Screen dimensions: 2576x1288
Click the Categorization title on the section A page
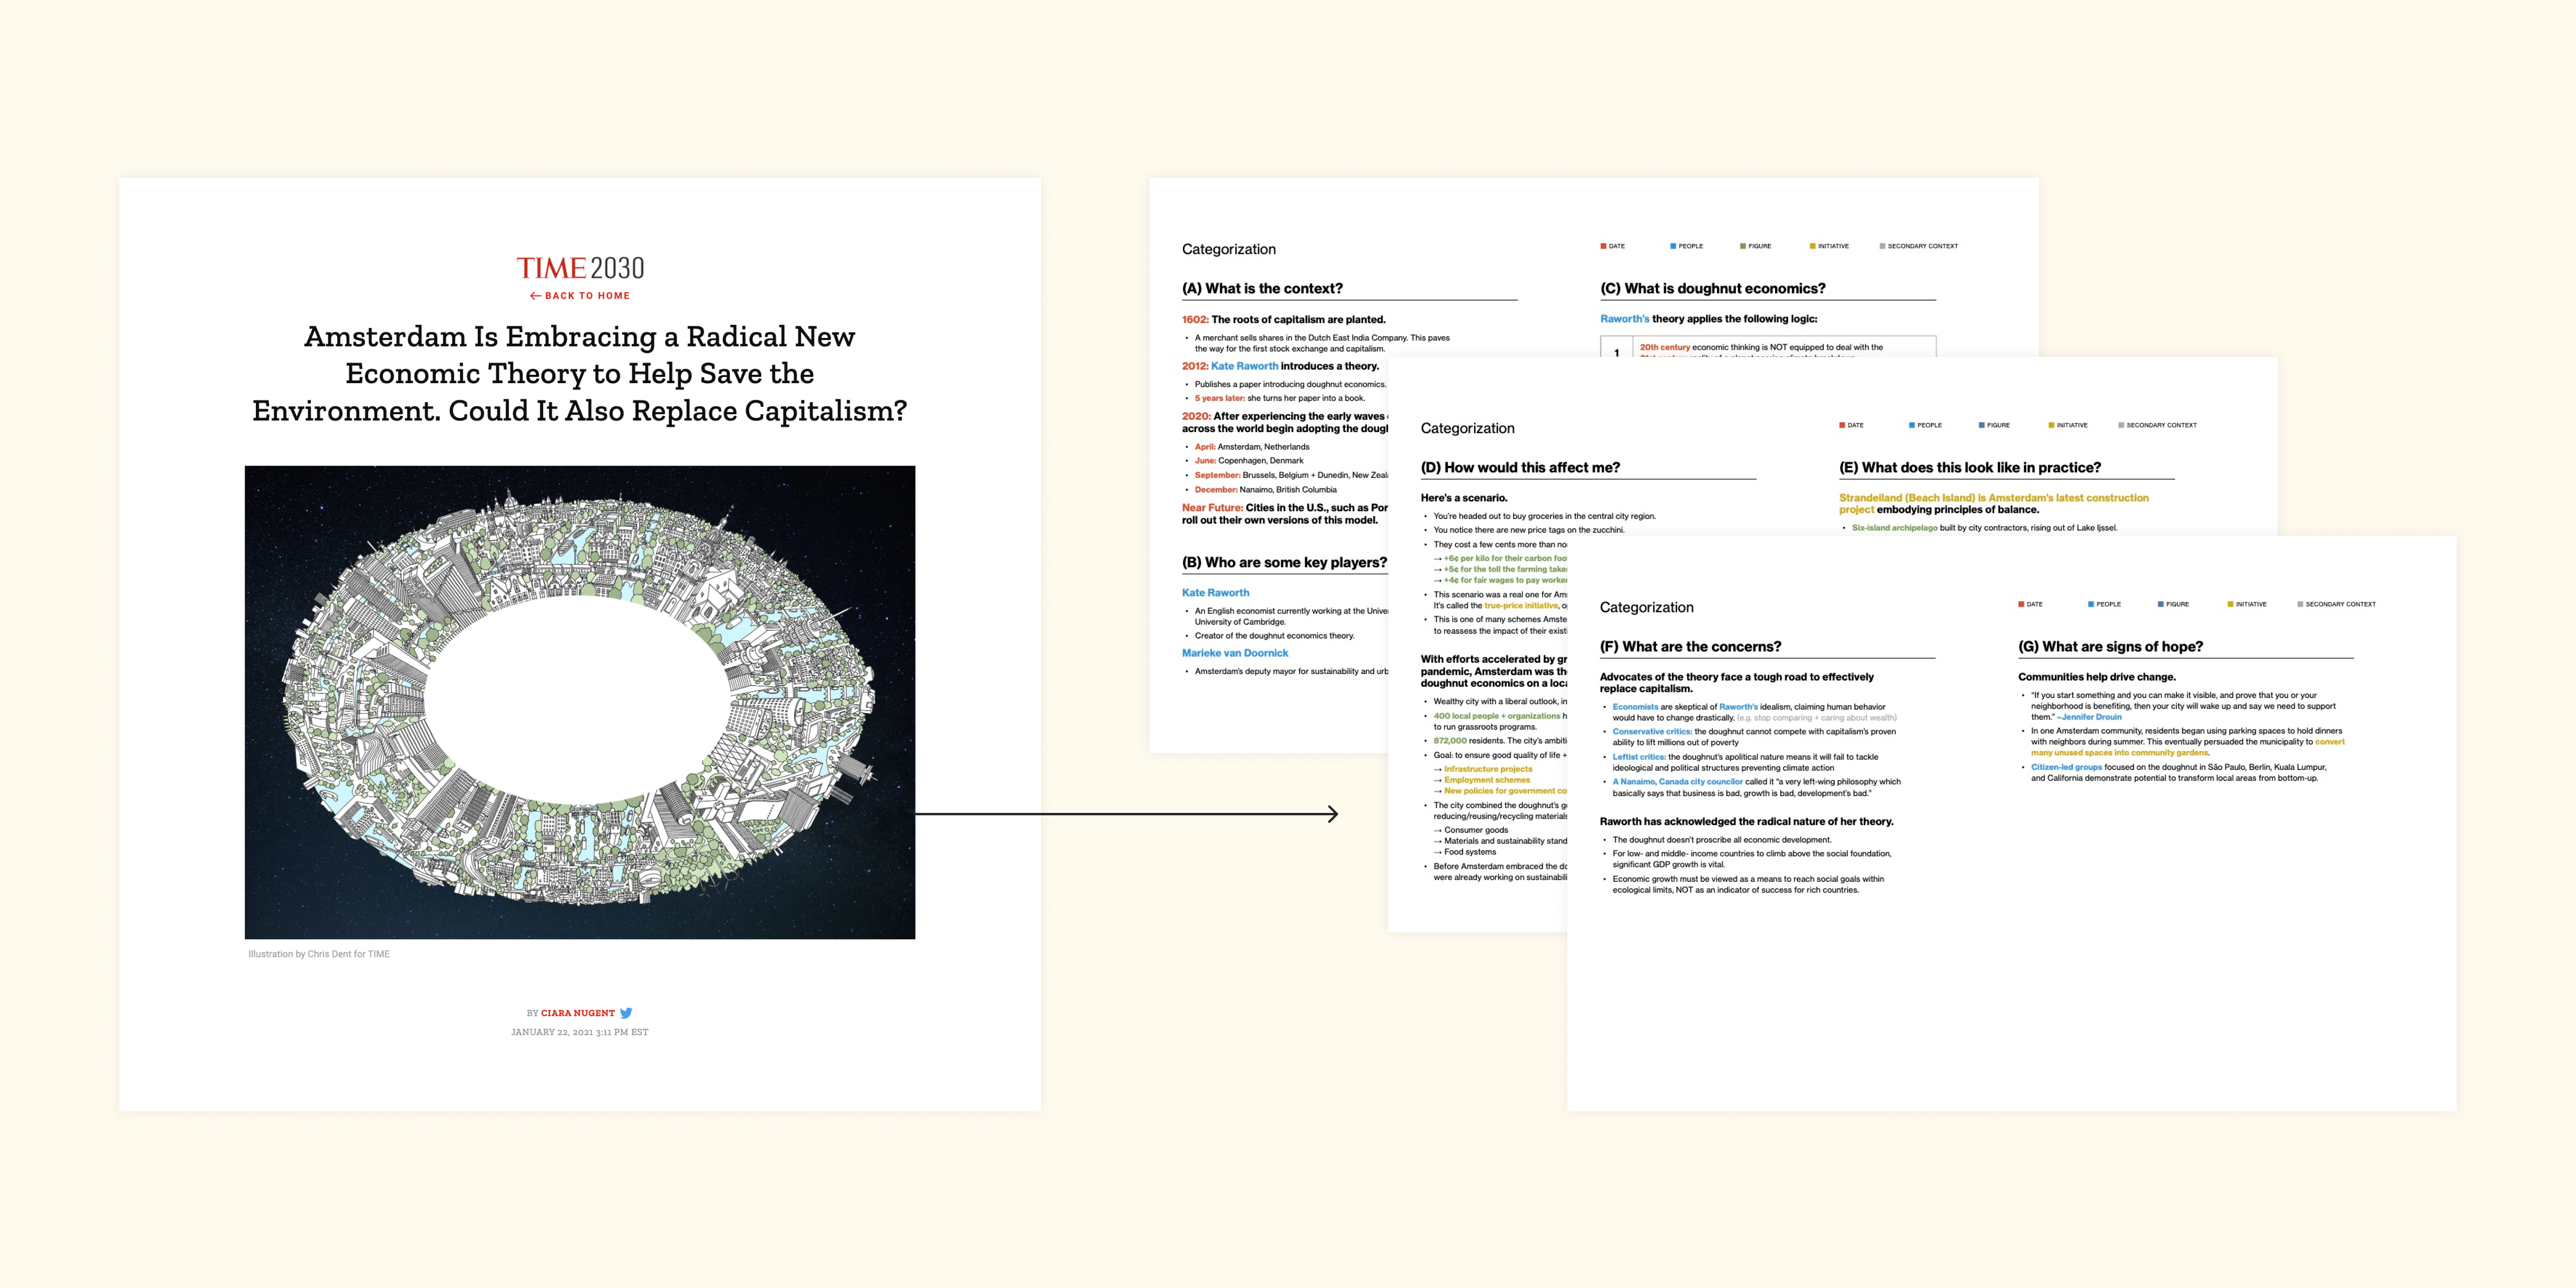(x=1229, y=249)
